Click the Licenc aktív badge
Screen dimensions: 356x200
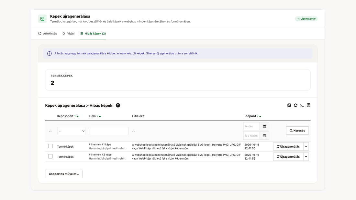[x=306, y=19]
